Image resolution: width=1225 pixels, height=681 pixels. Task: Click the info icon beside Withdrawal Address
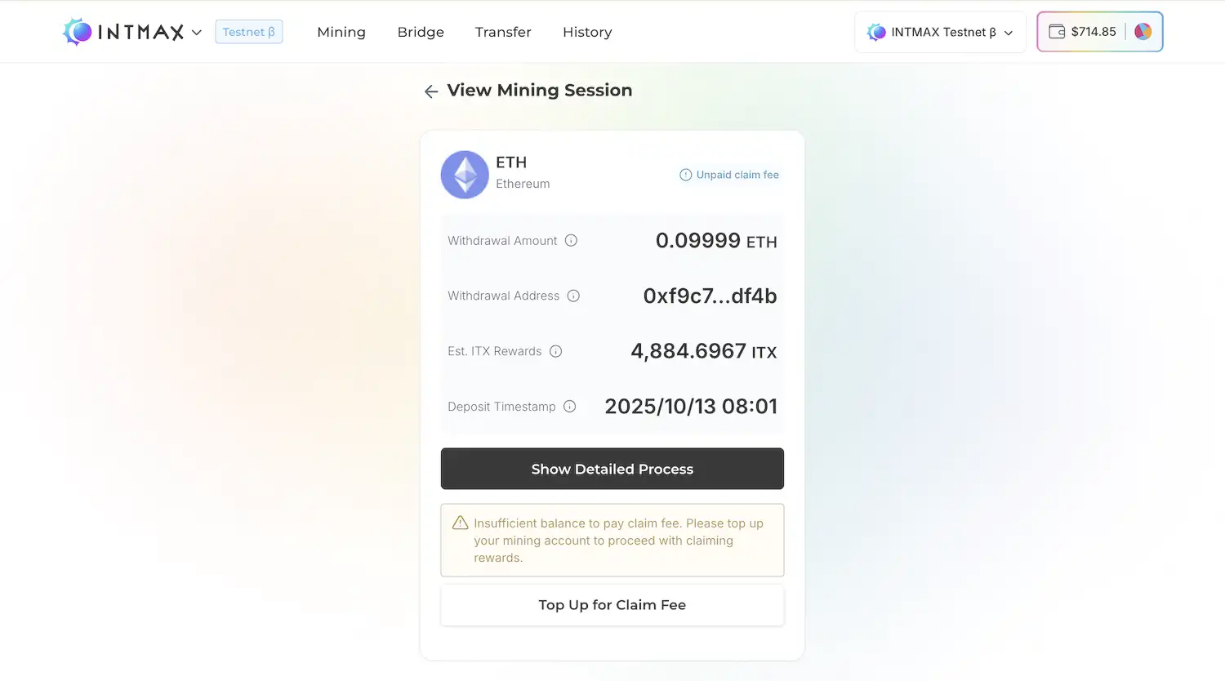tap(575, 296)
